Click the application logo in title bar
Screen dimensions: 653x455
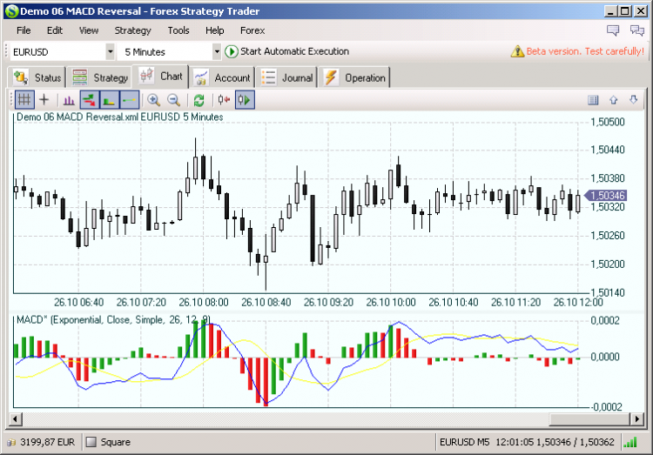(x=11, y=11)
